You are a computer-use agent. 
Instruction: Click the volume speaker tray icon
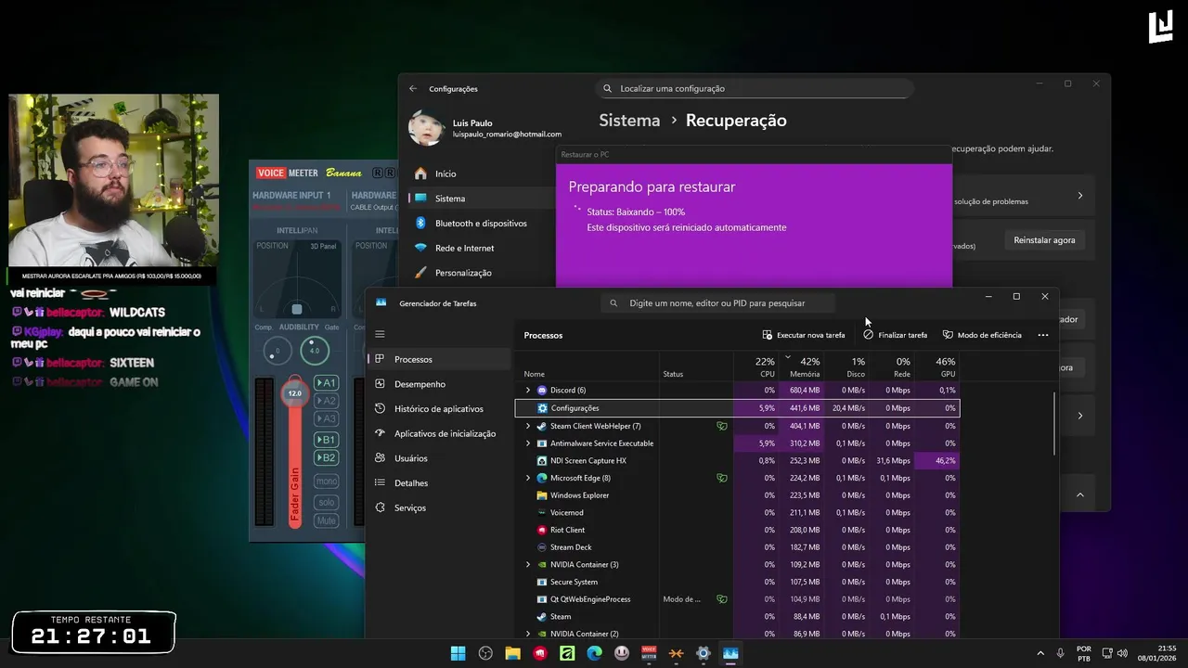pyautogui.click(x=1122, y=653)
